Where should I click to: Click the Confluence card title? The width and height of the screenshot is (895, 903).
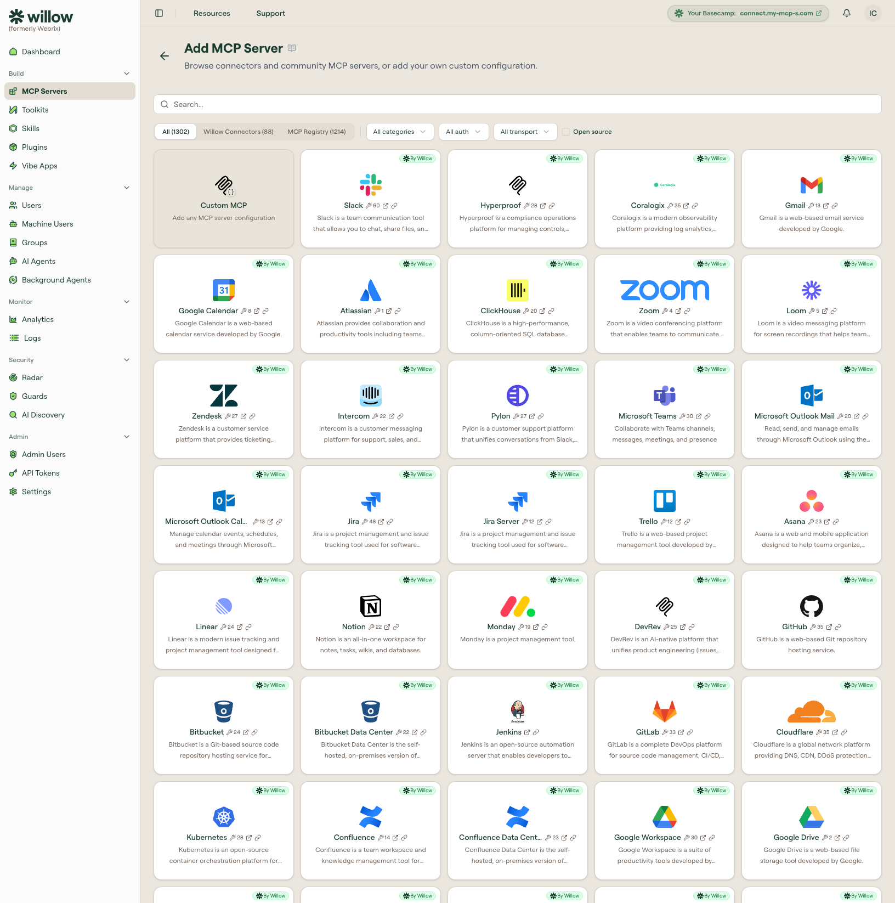(x=354, y=838)
